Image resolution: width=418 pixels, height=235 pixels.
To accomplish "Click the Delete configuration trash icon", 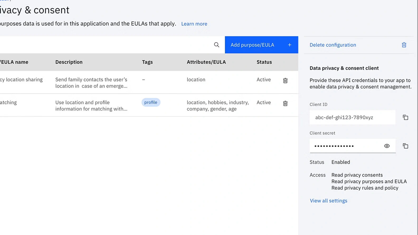I will pos(404,45).
